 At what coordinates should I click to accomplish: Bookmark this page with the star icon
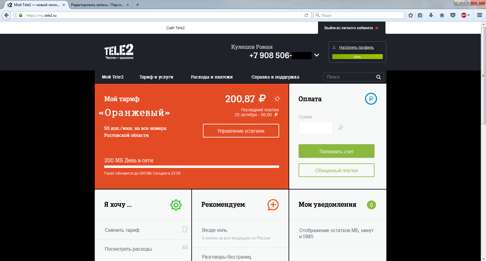(x=411, y=15)
